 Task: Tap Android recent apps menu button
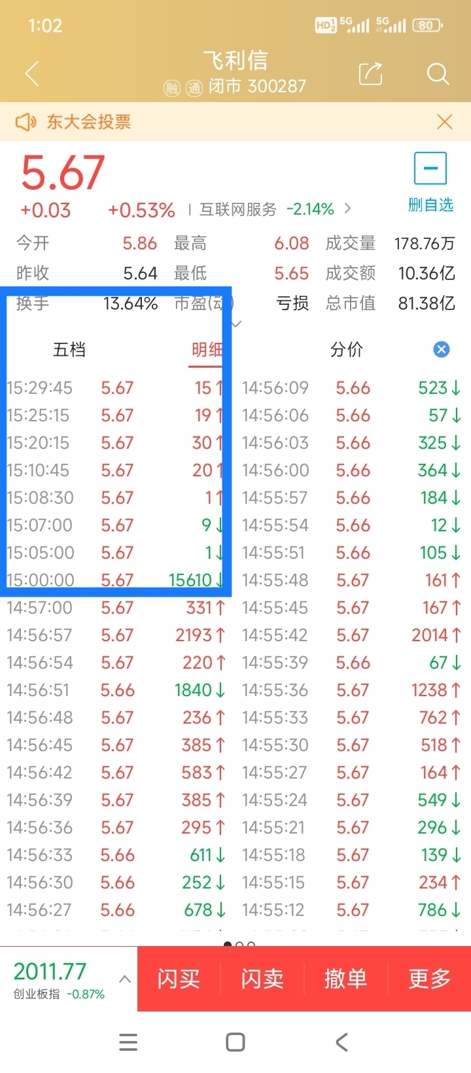pos(128,1042)
